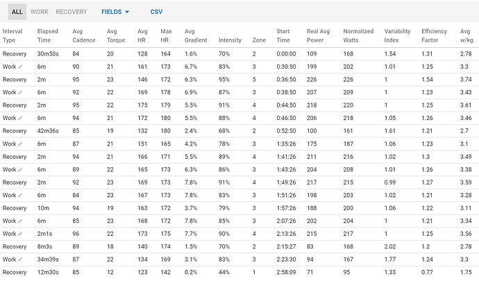Open the FIELDS dropdown
Screen dimensions: 479x281
[x=115, y=12]
